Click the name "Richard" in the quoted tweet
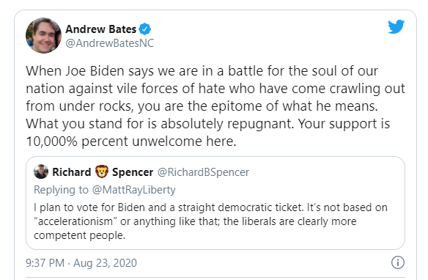 coord(72,172)
